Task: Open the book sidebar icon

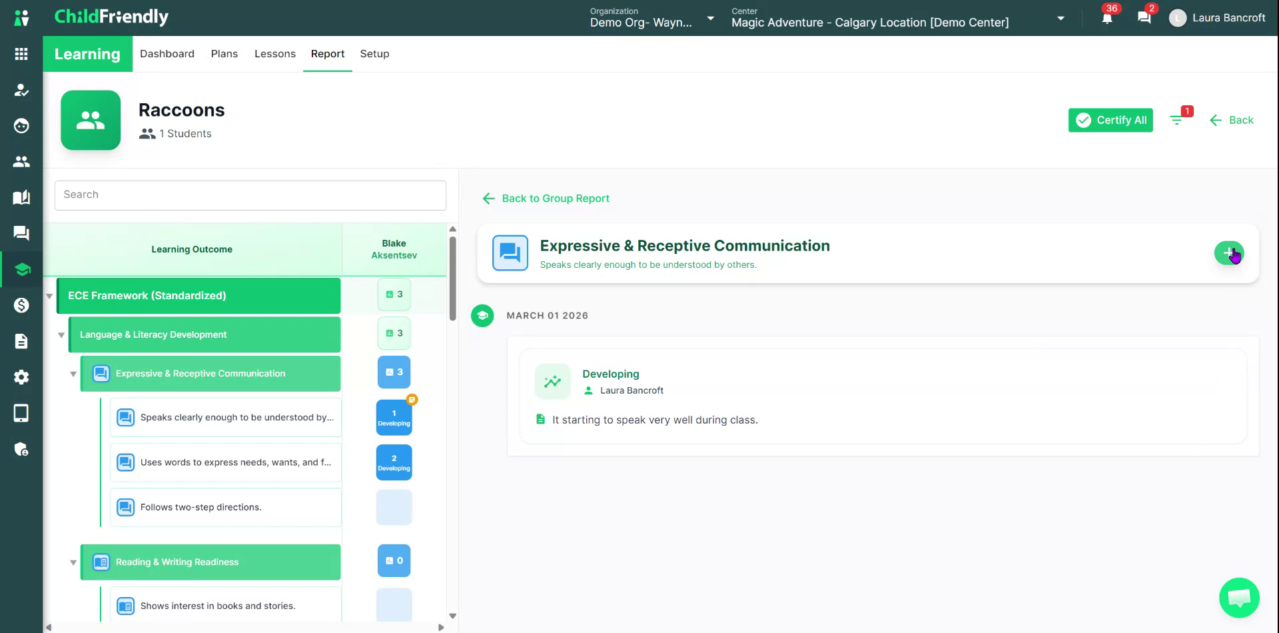Action: (21, 197)
